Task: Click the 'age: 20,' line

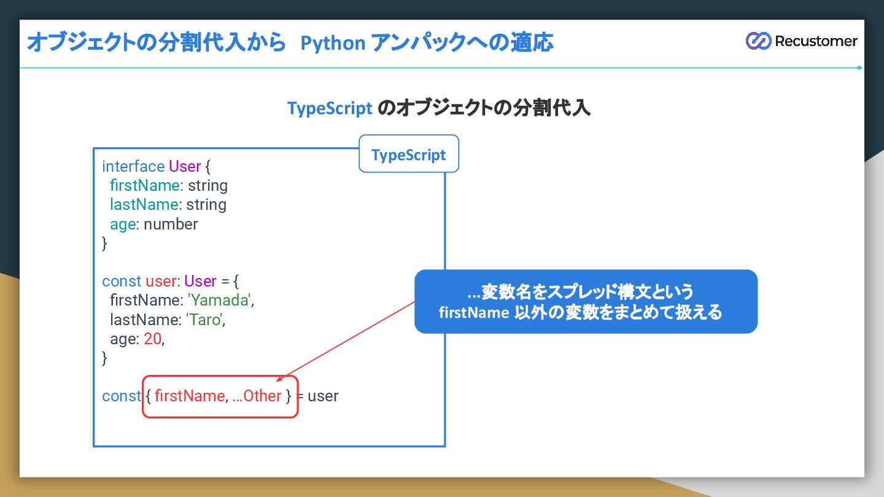Action: 138,339
